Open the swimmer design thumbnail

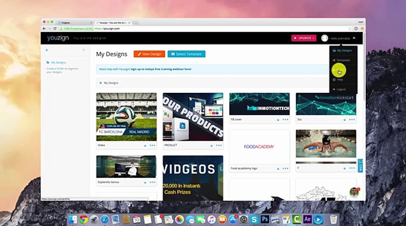pyautogui.click(x=326, y=147)
